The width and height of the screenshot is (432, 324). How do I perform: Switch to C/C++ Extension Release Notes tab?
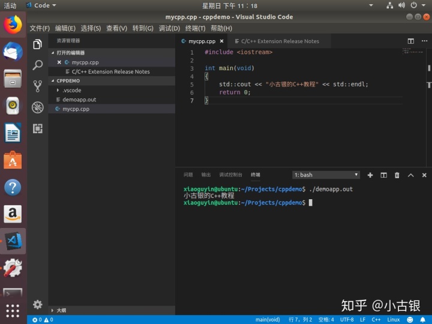tap(280, 41)
